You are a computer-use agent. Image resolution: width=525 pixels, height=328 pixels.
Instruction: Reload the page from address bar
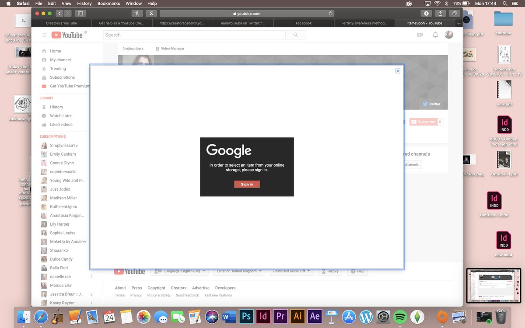click(331, 14)
